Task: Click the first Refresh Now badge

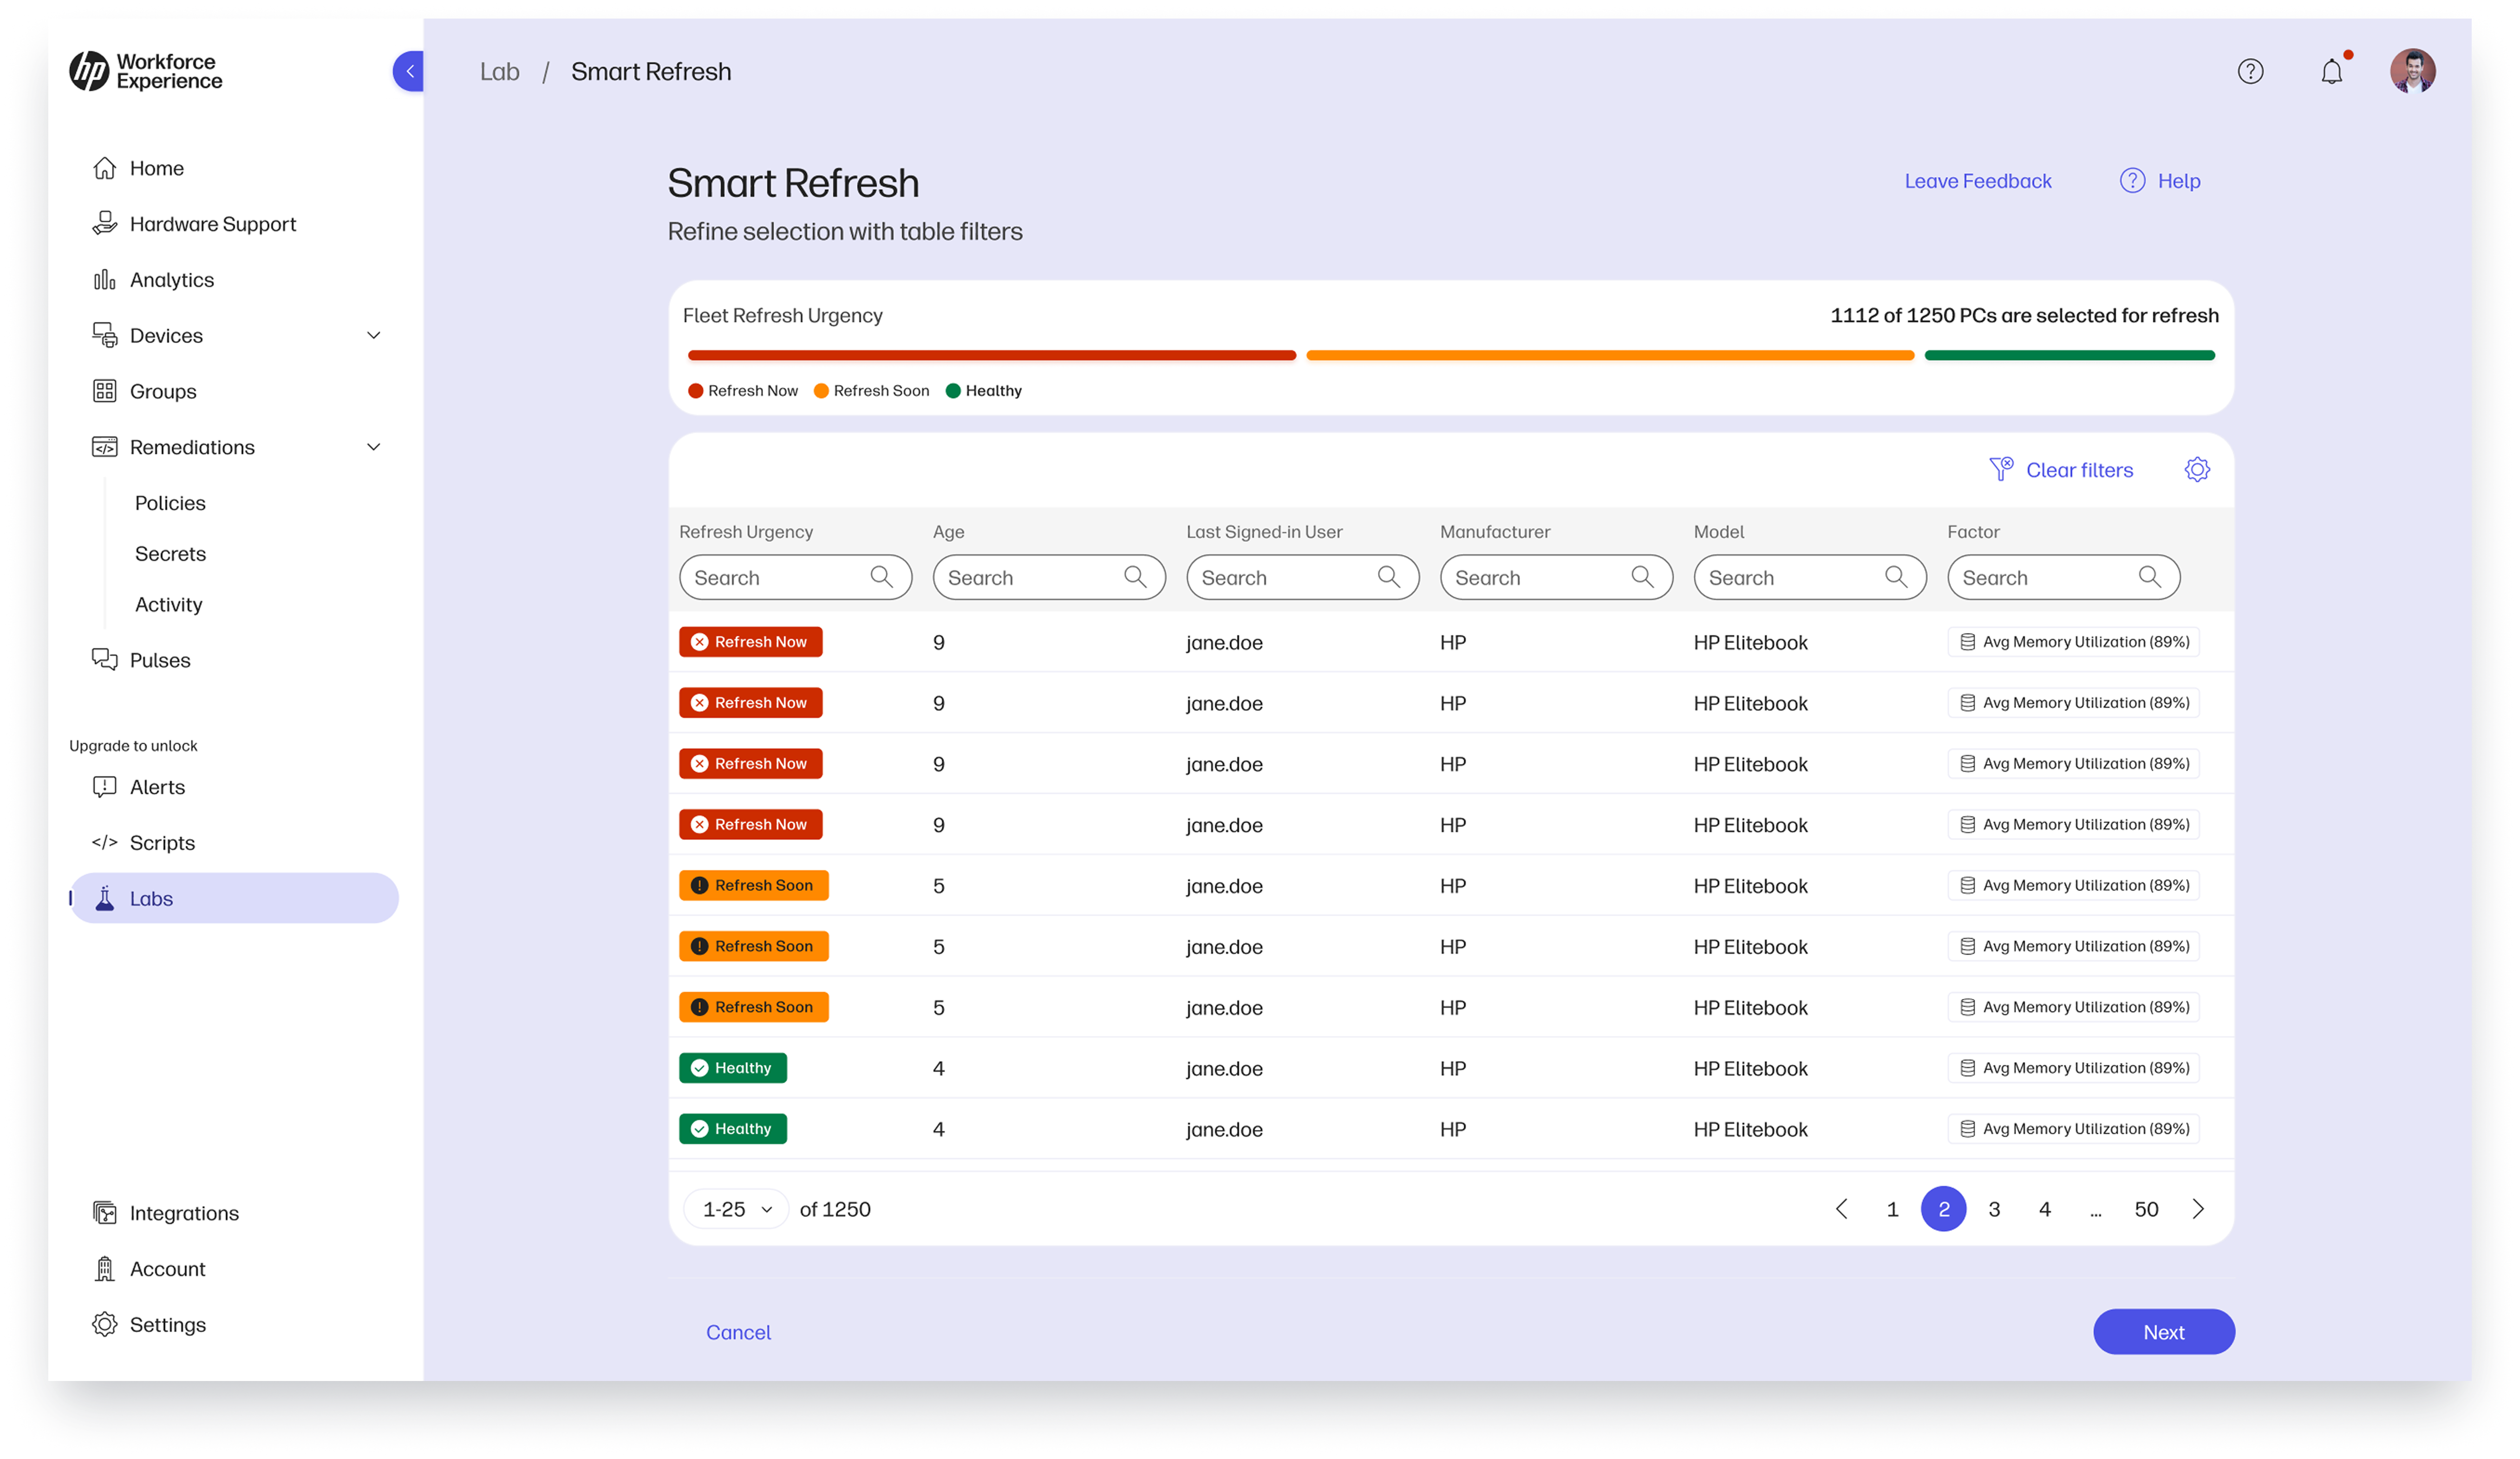Action: pyautogui.click(x=750, y=642)
